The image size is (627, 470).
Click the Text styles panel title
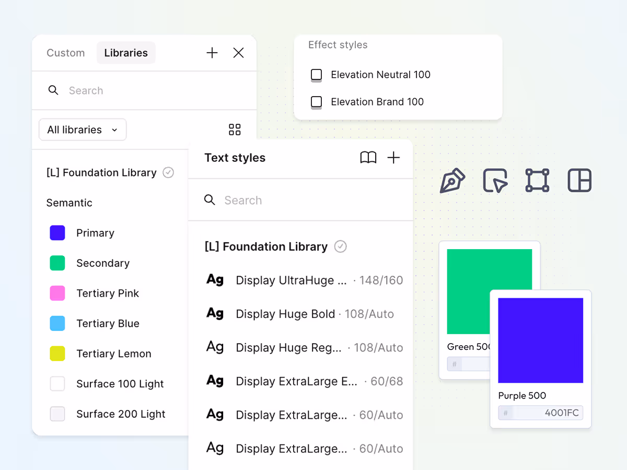pos(235,158)
